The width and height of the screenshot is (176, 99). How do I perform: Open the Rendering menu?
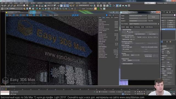click(56, 3)
